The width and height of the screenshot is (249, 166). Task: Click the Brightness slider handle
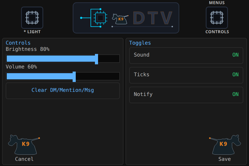pyautogui.click(x=96, y=59)
